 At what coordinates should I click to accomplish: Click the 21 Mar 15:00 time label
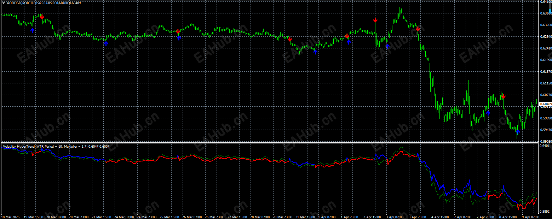point(101,217)
